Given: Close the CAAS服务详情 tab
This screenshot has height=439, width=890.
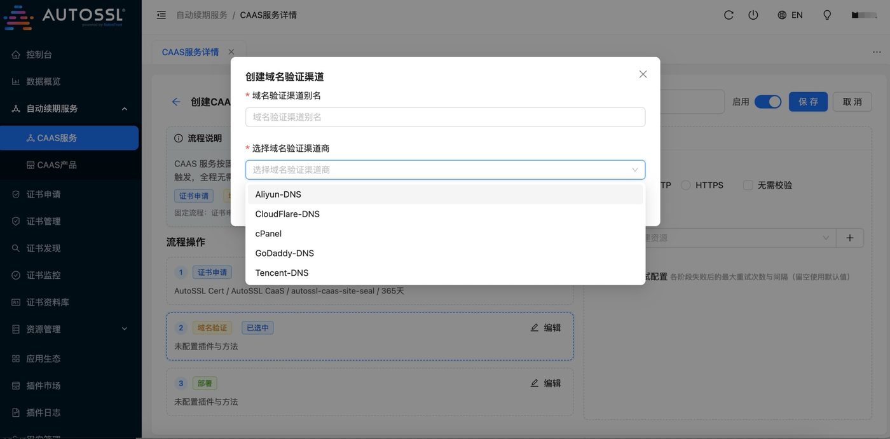Looking at the screenshot, I should (x=231, y=52).
